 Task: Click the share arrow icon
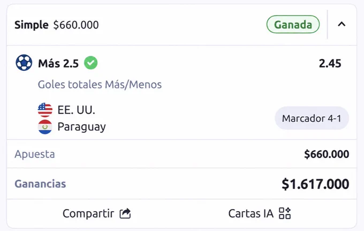click(x=125, y=213)
